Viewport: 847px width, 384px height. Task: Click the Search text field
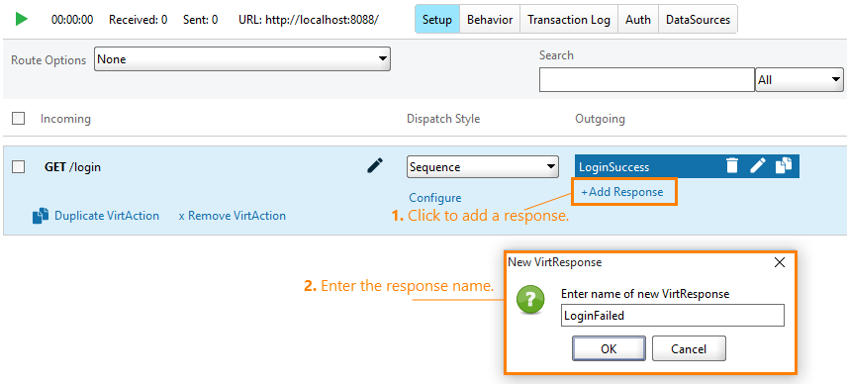click(646, 80)
